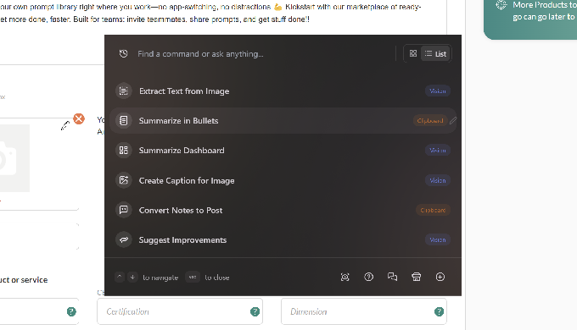Click the esc key to close
The height and width of the screenshot is (330, 577).
click(193, 278)
